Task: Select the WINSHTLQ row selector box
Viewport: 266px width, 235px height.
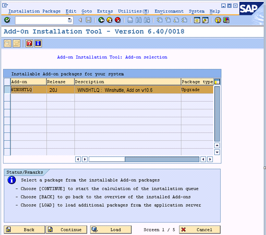Action: 7,90
